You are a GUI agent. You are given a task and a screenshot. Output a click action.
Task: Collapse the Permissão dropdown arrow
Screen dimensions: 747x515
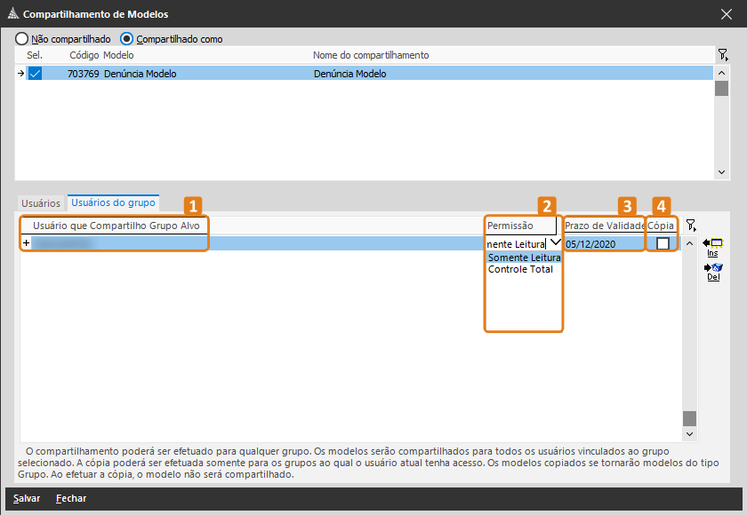(555, 242)
